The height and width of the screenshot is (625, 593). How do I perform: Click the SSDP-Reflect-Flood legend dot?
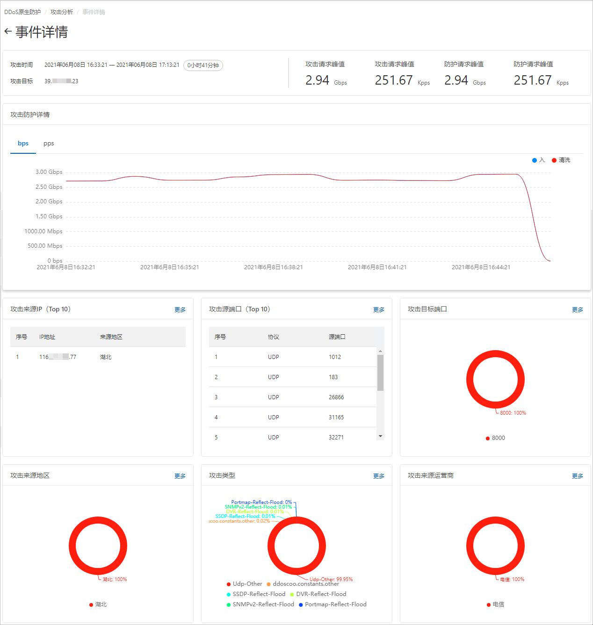[x=228, y=594]
